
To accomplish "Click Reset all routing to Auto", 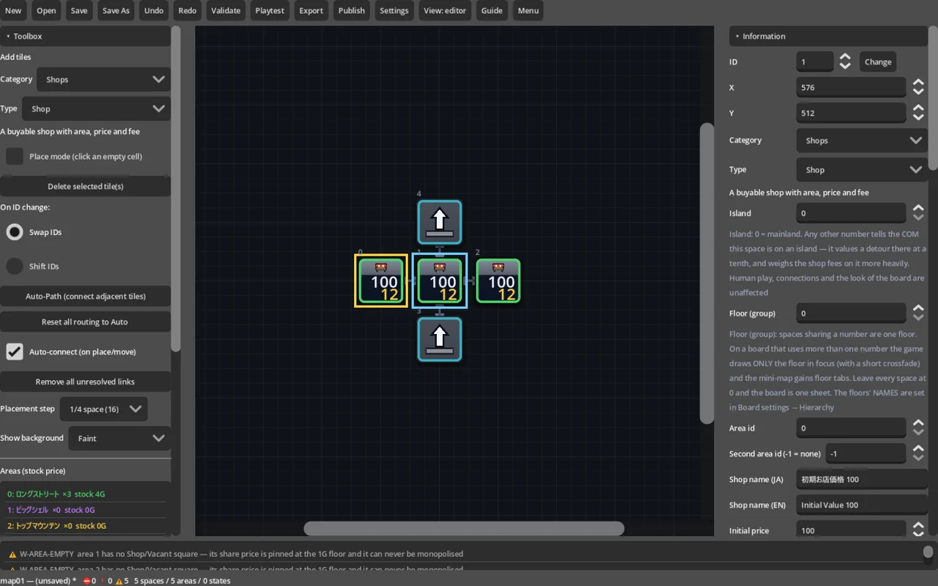I will 85,322.
